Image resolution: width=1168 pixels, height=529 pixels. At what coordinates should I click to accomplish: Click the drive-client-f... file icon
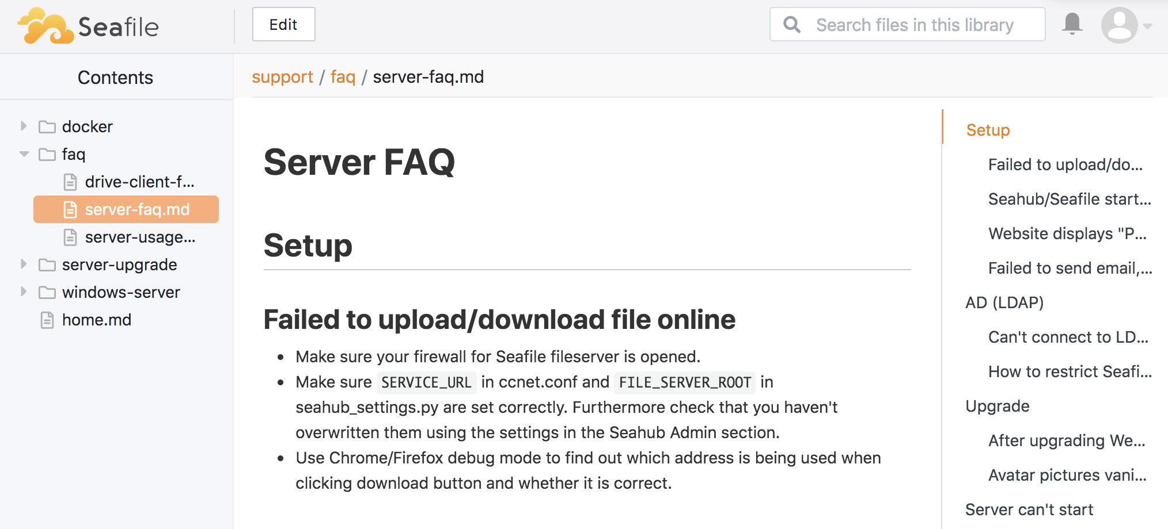70,182
